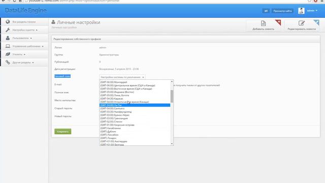
Task: Reload the page with browser refresh icon
Action: click(x=14, y=1)
